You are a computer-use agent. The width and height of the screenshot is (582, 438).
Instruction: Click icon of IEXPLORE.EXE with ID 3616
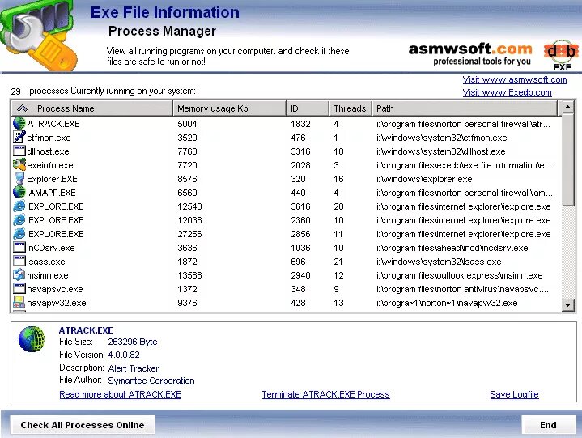[19, 206]
